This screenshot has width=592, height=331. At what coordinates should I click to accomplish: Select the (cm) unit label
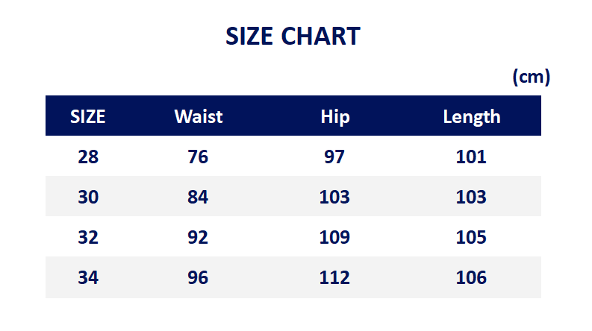click(532, 77)
